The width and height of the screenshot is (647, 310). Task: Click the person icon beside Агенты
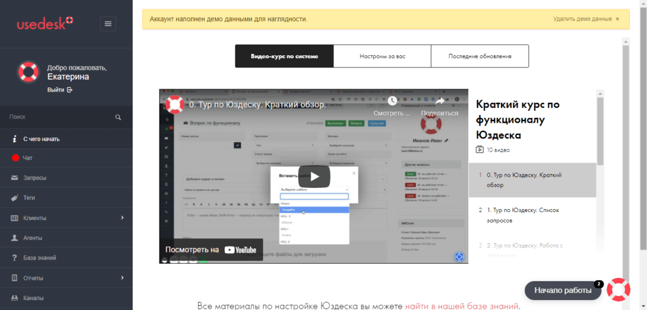click(15, 238)
